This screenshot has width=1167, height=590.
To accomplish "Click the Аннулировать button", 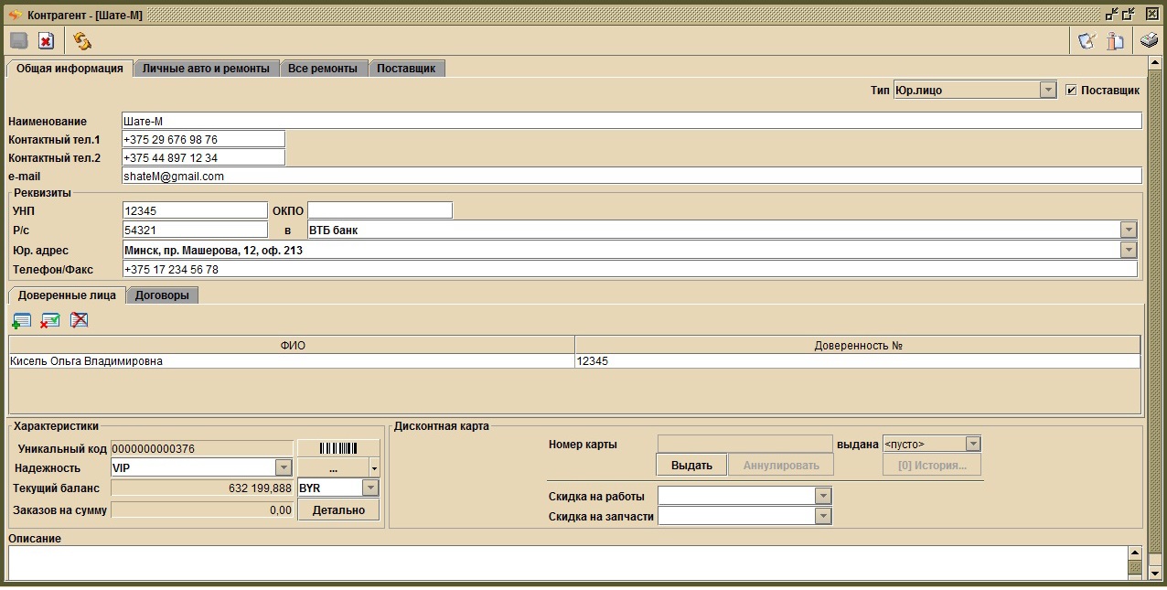I will [x=782, y=465].
